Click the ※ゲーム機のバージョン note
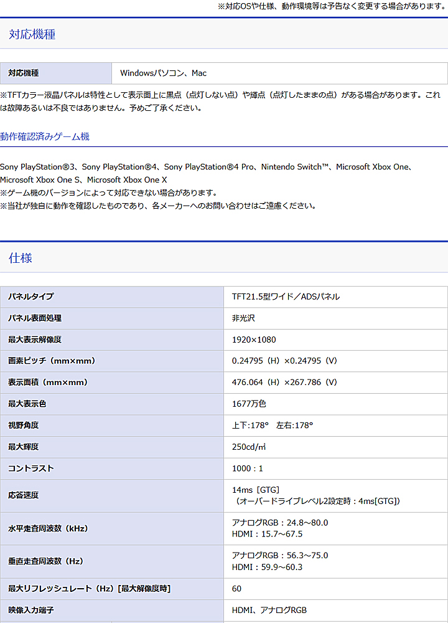Image resolution: width=448 pixels, height=623 pixels. [109, 193]
